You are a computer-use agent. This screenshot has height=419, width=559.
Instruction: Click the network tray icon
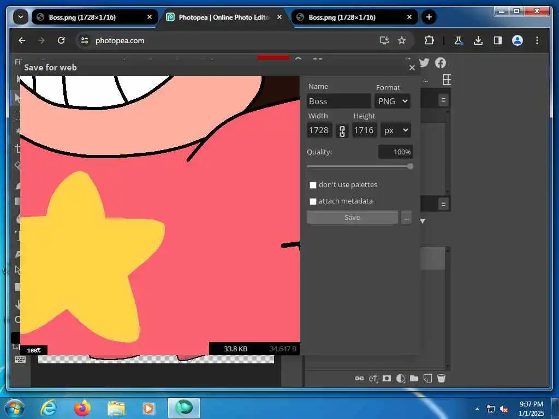click(x=491, y=409)
